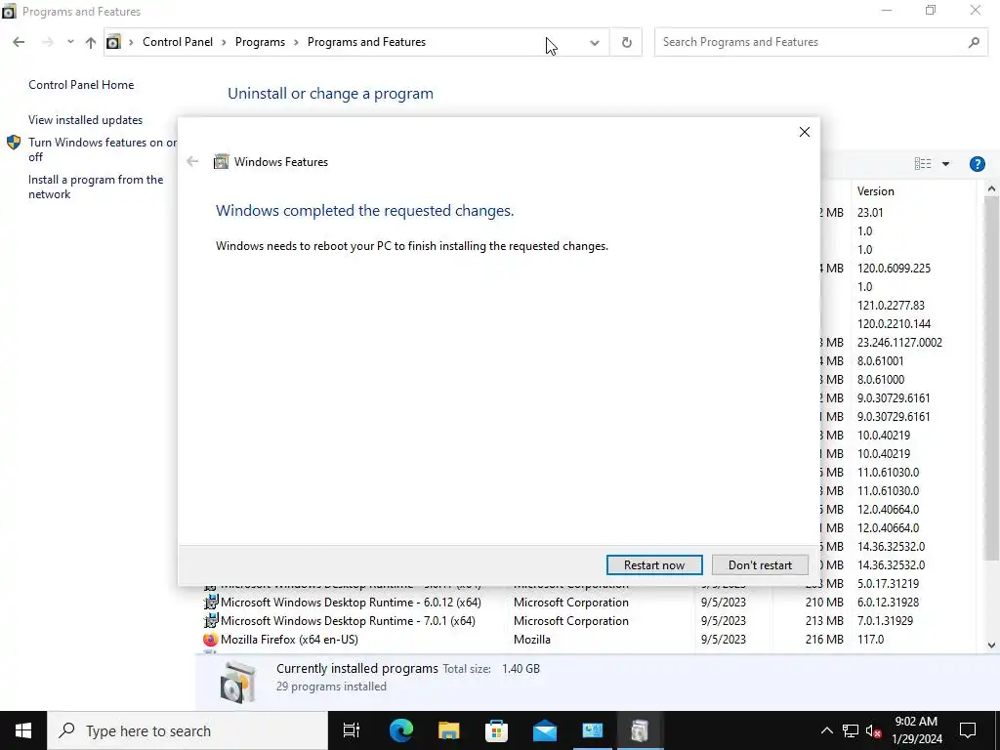Viewport: 1000px width, 750px height.
Task: Click the muted volume tray icon
Action: click(x=874, y=730)
